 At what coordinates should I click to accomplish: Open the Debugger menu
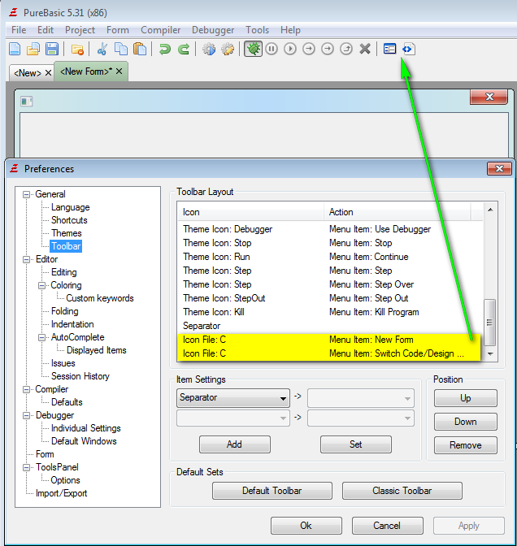click(x=213, y=30)
